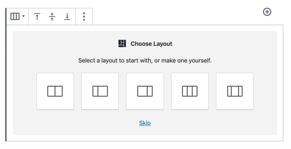291x149 pixels.
Task: Set vertical alignment to middle
Action: [52, 16]
